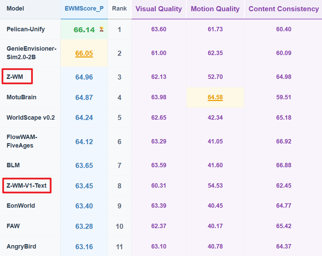Viewport: 322px width, 256px height.
Task: Open the underlined 64.58 Motion Quality score
Action: tap(215, 97)
